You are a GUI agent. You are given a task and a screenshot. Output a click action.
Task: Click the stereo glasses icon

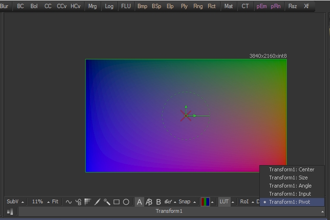tap(168, 202)
